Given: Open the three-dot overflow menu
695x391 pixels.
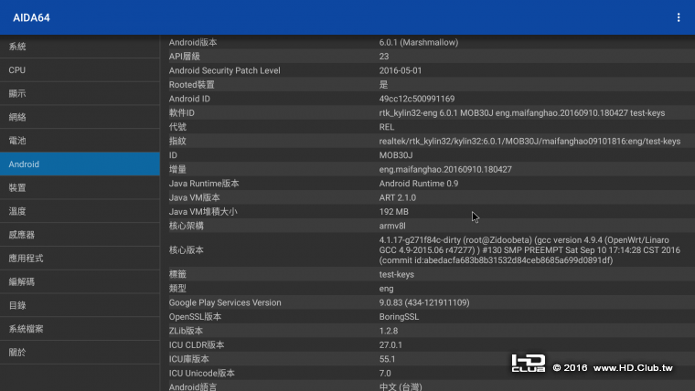Looking at the screenshot, I should click(x=679, y=17).
